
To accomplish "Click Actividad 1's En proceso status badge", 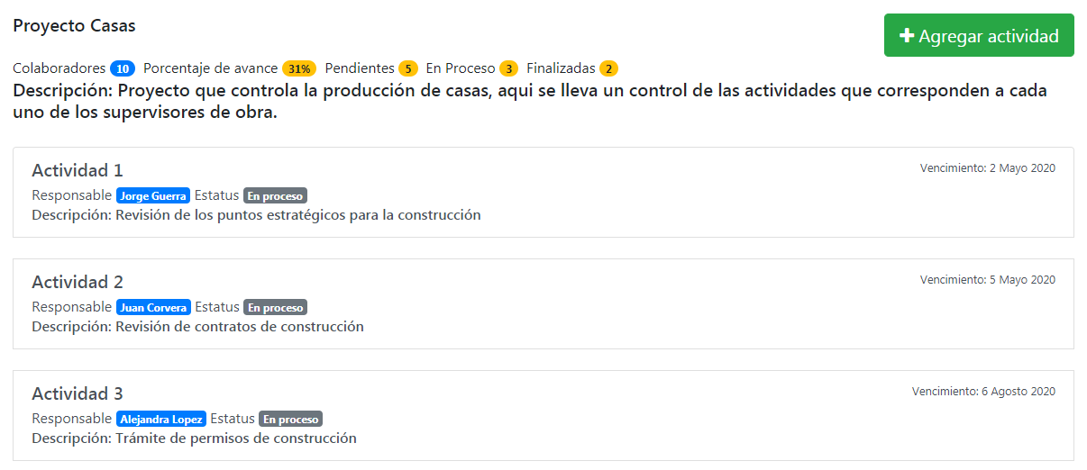I will [x=276, y=195].
